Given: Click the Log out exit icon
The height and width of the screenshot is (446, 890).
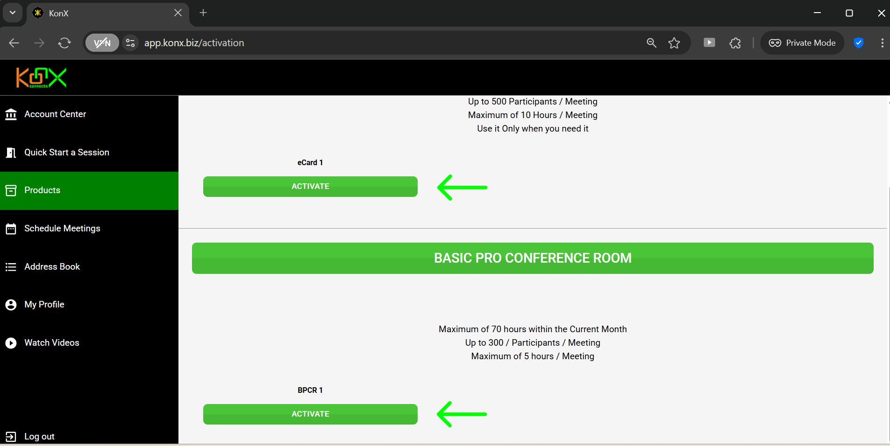Looking at the screenshot, I should click(11, 437).
